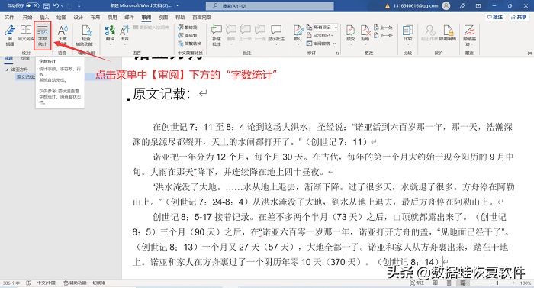Open the document title dropdown arrow
This screenshot has width=534, height=288.
click(x=178, y=6)
